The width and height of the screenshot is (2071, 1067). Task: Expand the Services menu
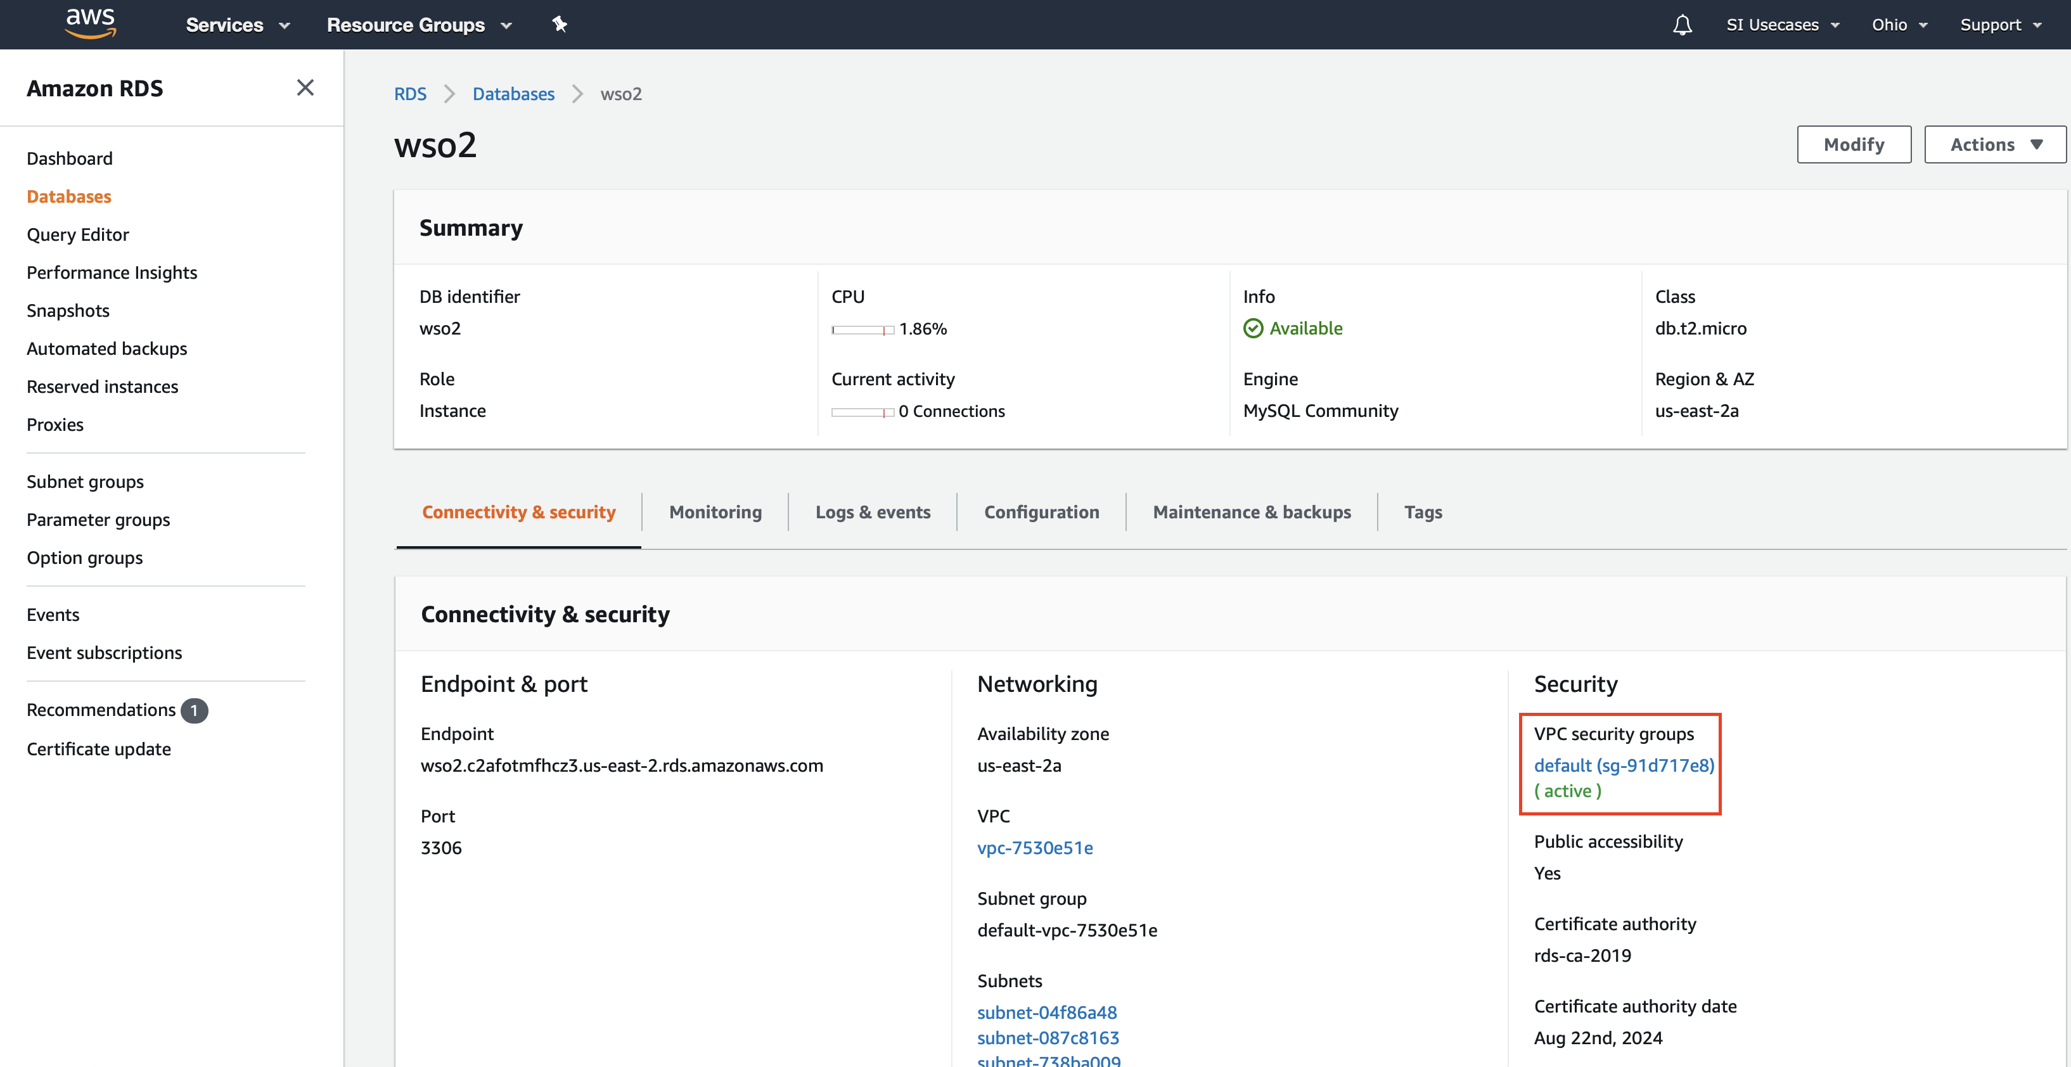(x=238, y=25)
